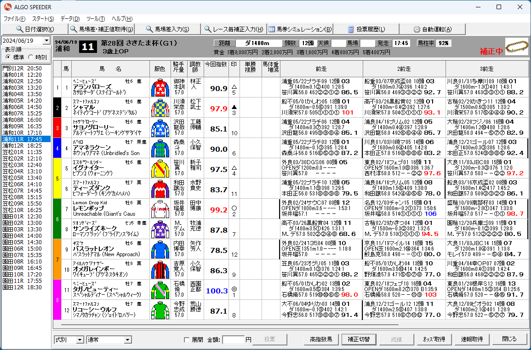Open 馬場差入力(S) toolbar button
This screenshot has height=350, width=531.
click(167, 29)
